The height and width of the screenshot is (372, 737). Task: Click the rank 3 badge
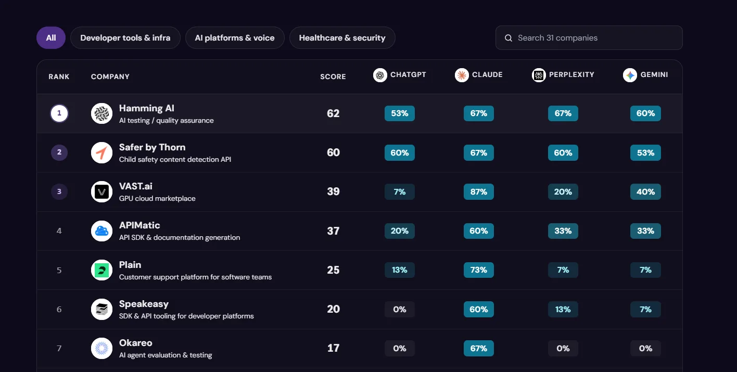click(x=59, y=191)
